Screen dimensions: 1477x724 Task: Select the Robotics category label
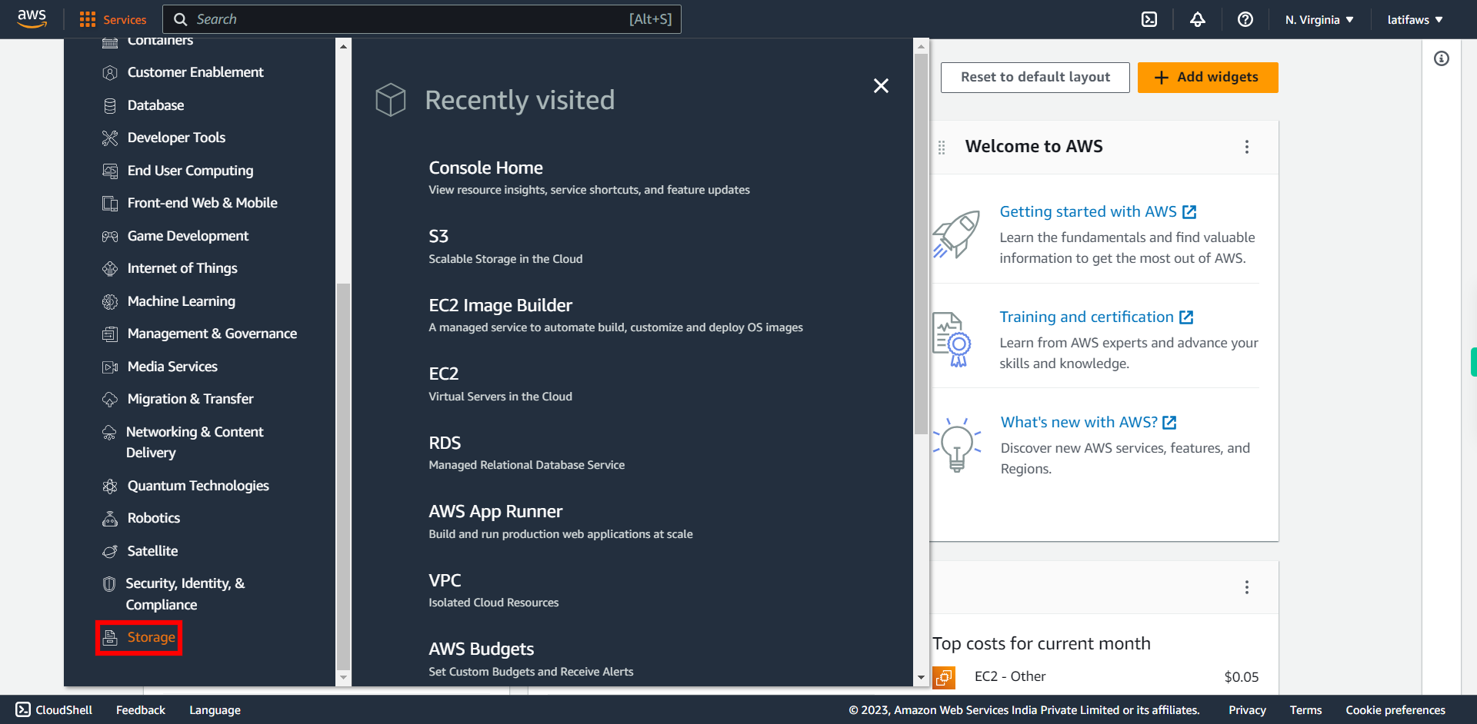[x=154, y=518]
